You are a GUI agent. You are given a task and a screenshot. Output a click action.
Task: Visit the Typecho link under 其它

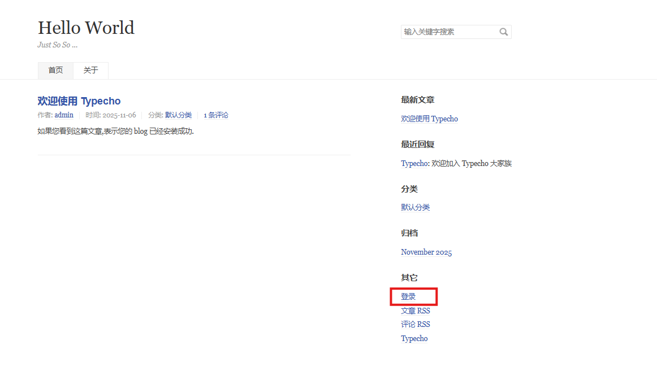coord(414,339)
